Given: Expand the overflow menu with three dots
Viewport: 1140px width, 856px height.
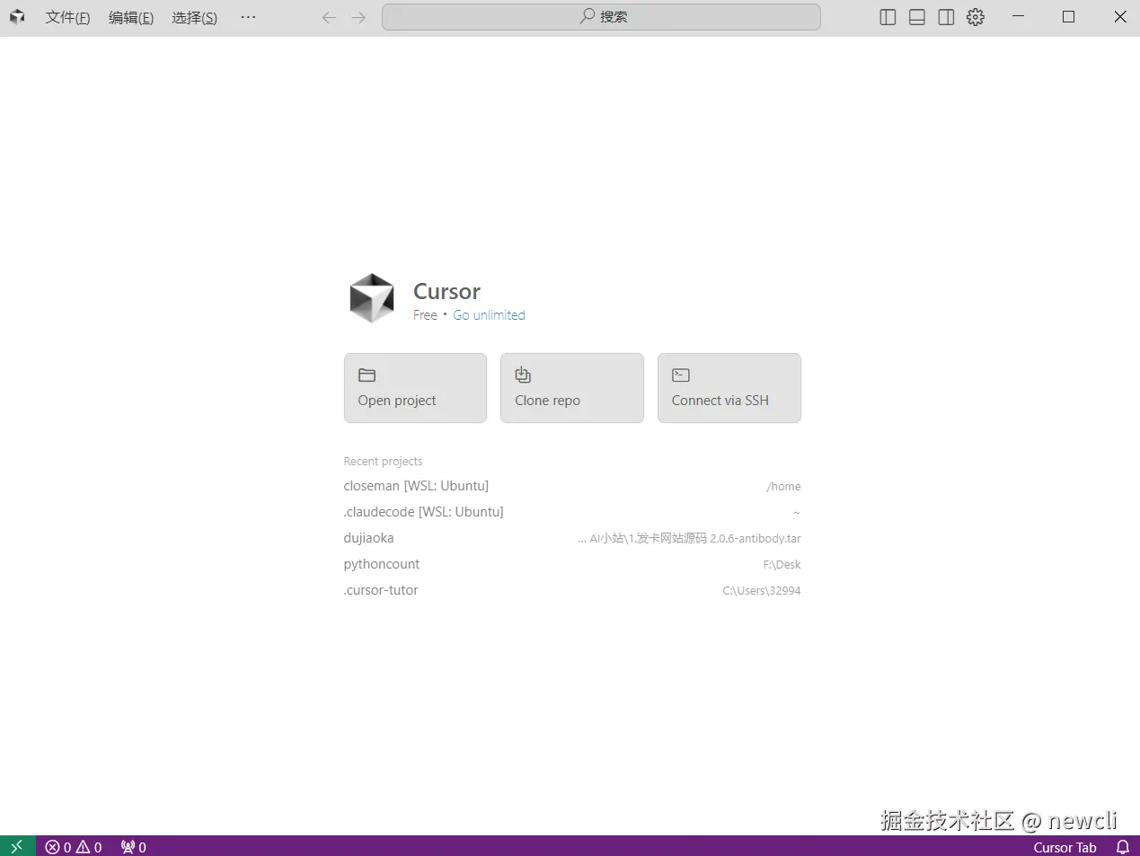Looking at the screenshot, I should [248, 17].
